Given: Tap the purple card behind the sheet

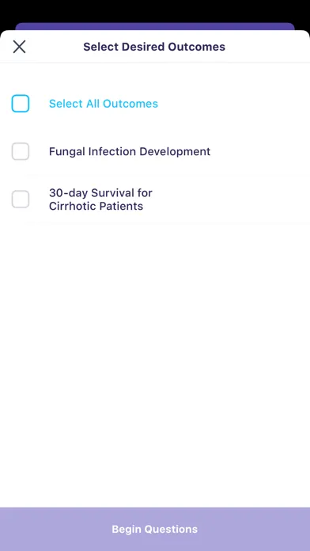Looking at the screenshot, I should [155, 26].
